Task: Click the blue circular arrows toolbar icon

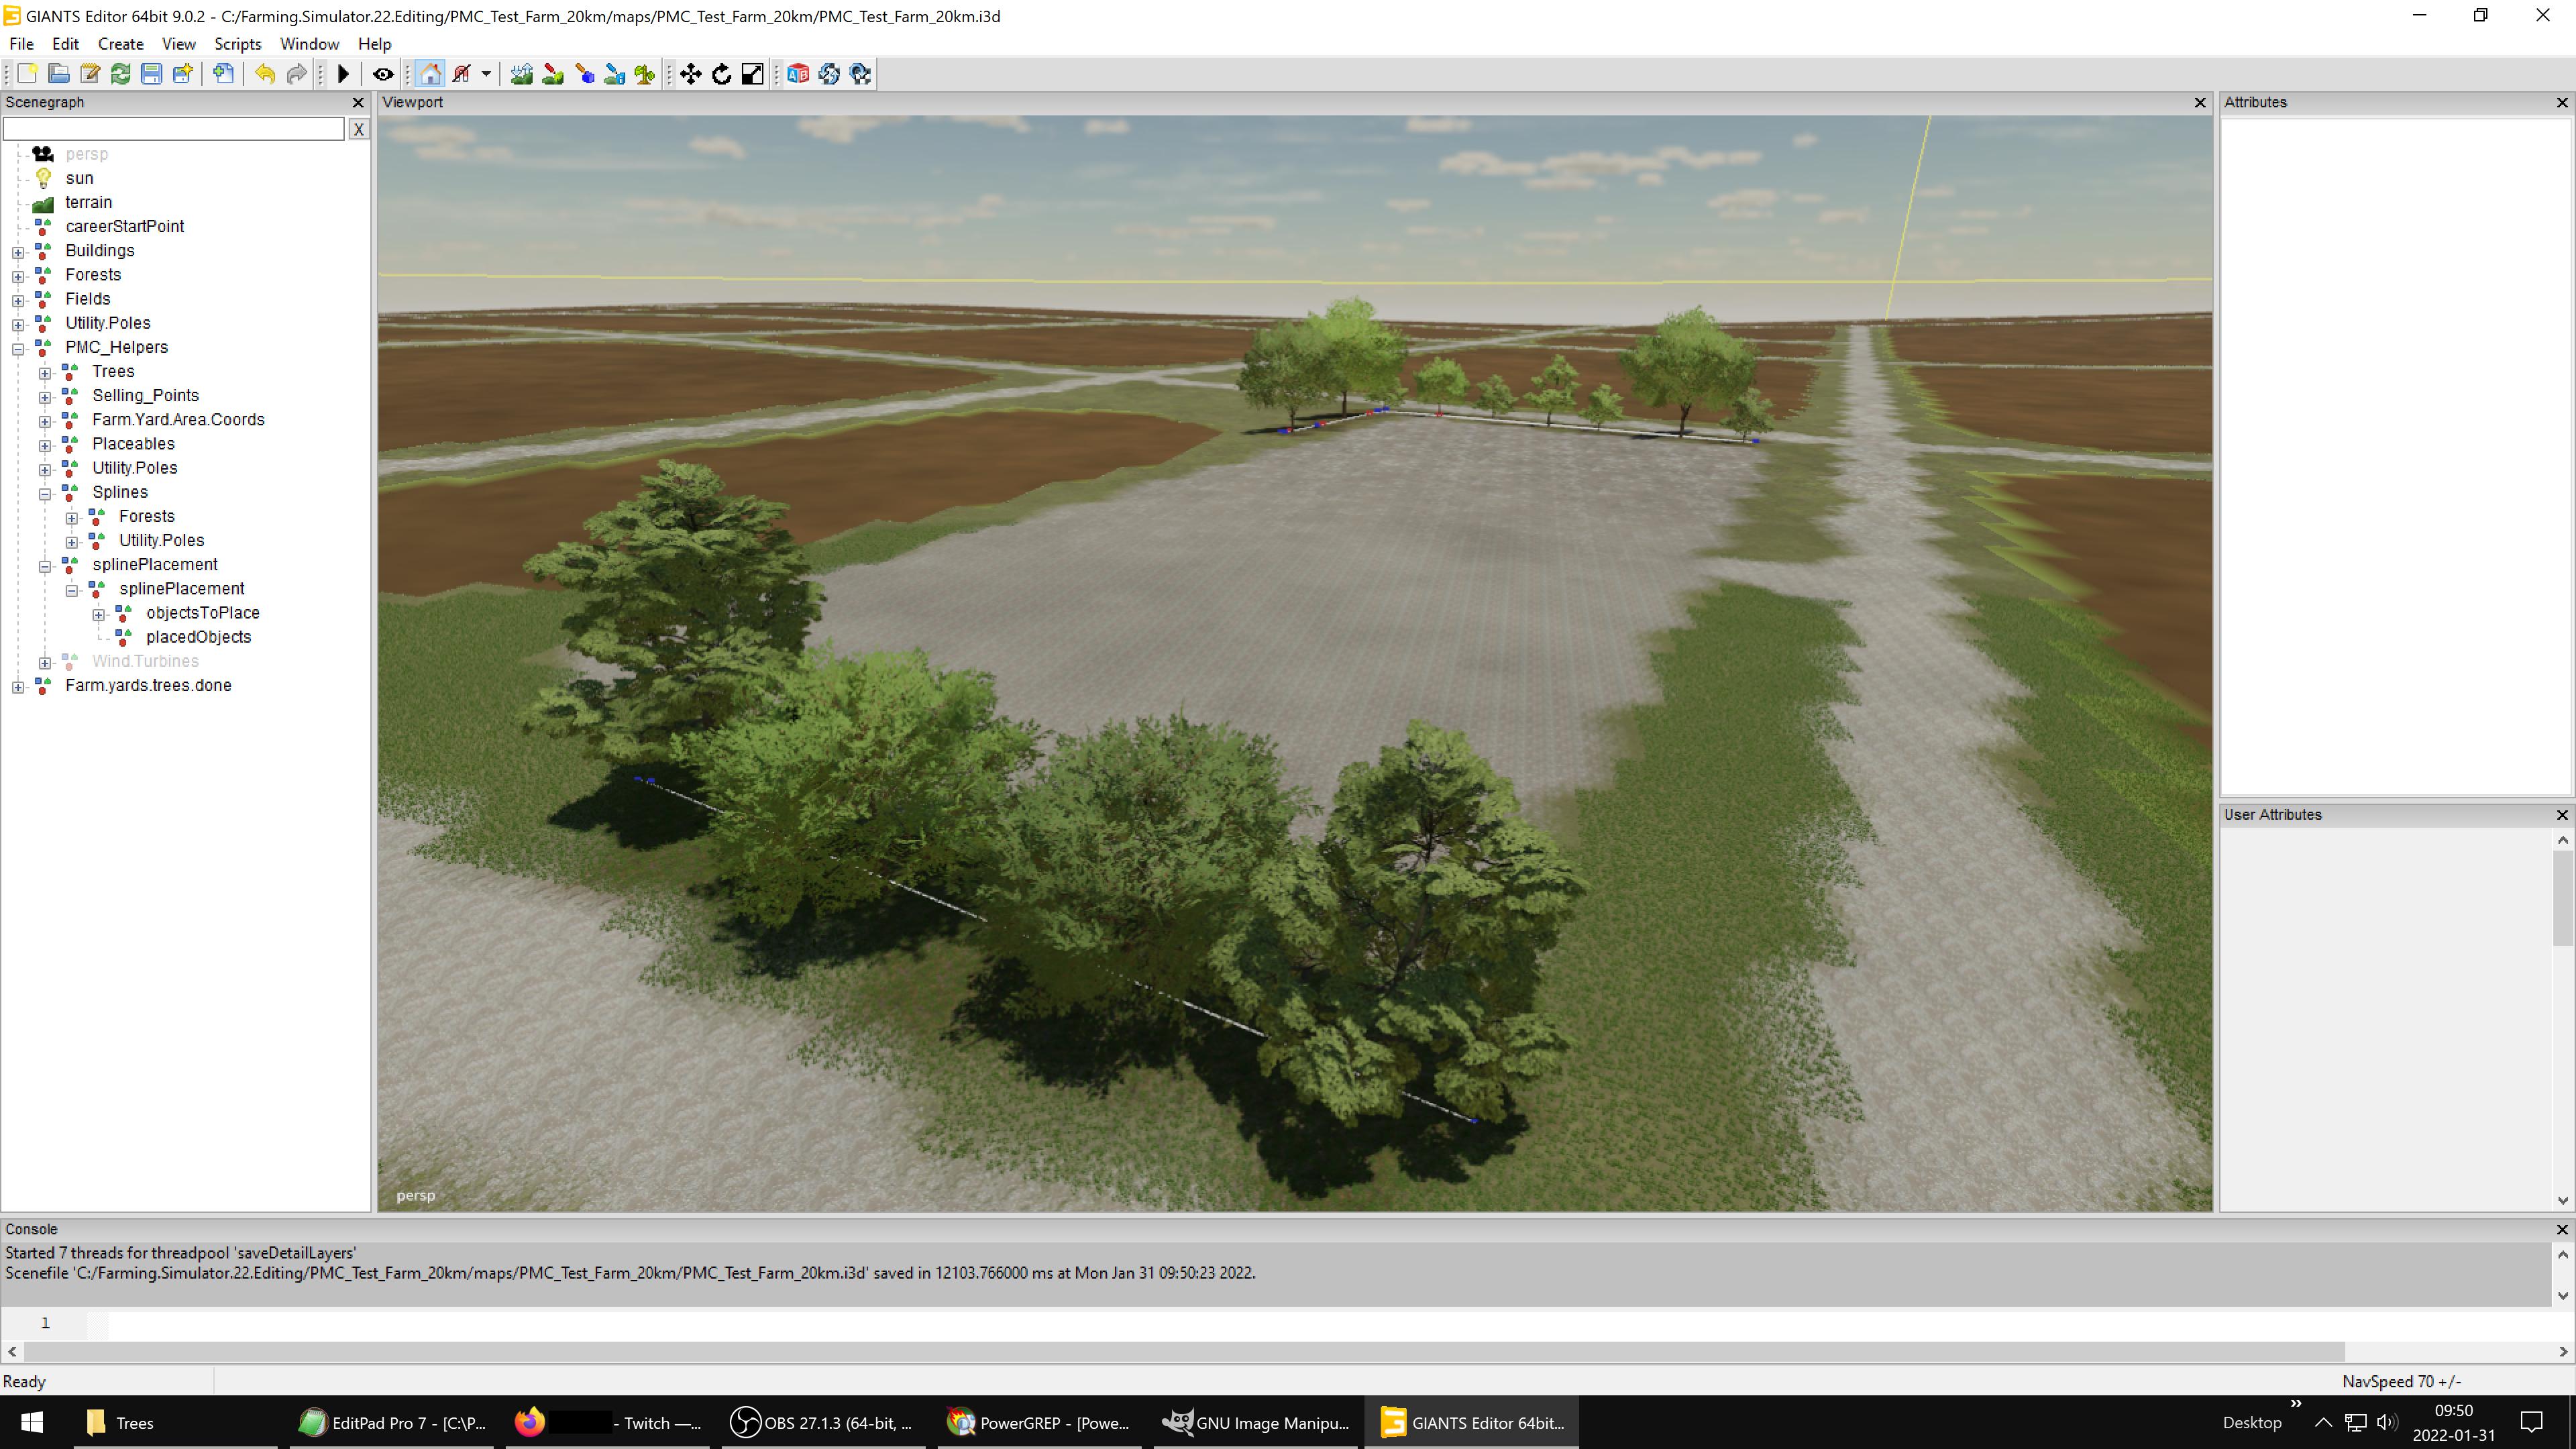Action: pyautogui.click(x=829, y=74)
